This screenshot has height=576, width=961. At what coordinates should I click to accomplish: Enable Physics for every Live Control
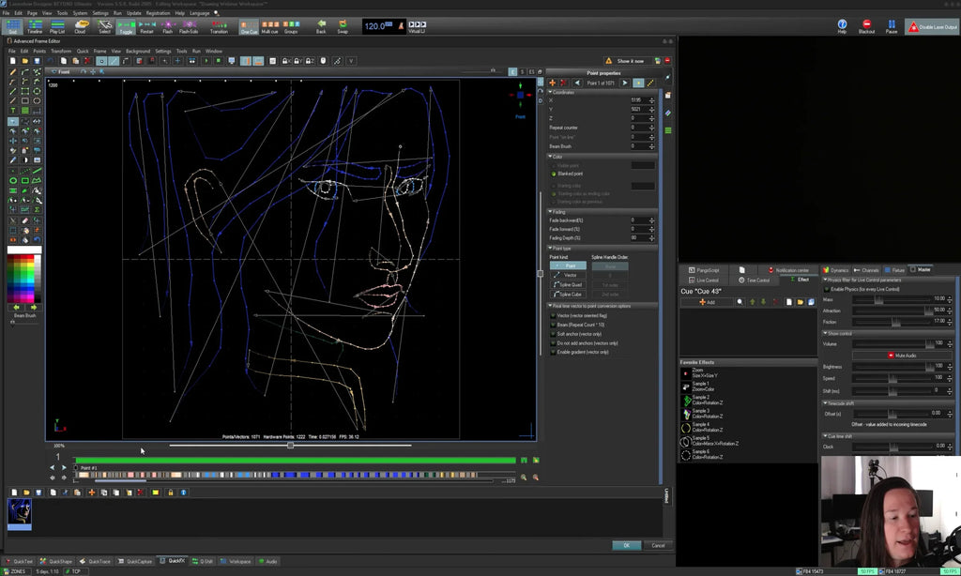[827, 288]
